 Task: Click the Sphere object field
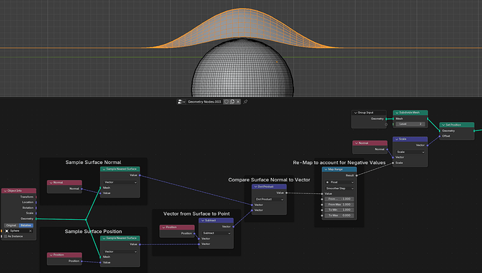(18, 231)
